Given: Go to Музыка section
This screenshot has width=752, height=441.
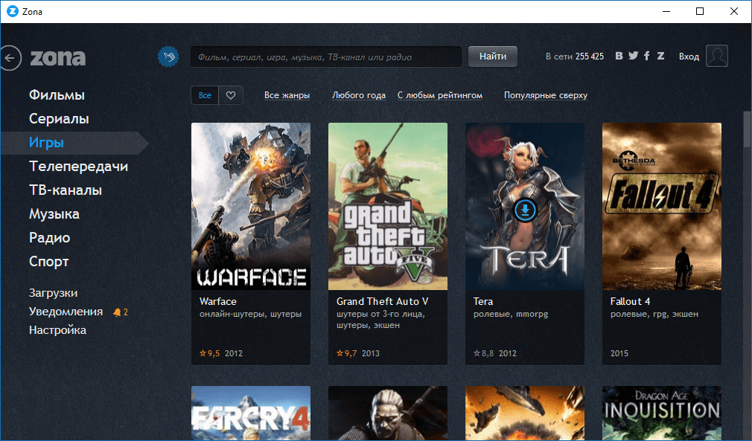Looking at the screenshot, I should (54, 214).
